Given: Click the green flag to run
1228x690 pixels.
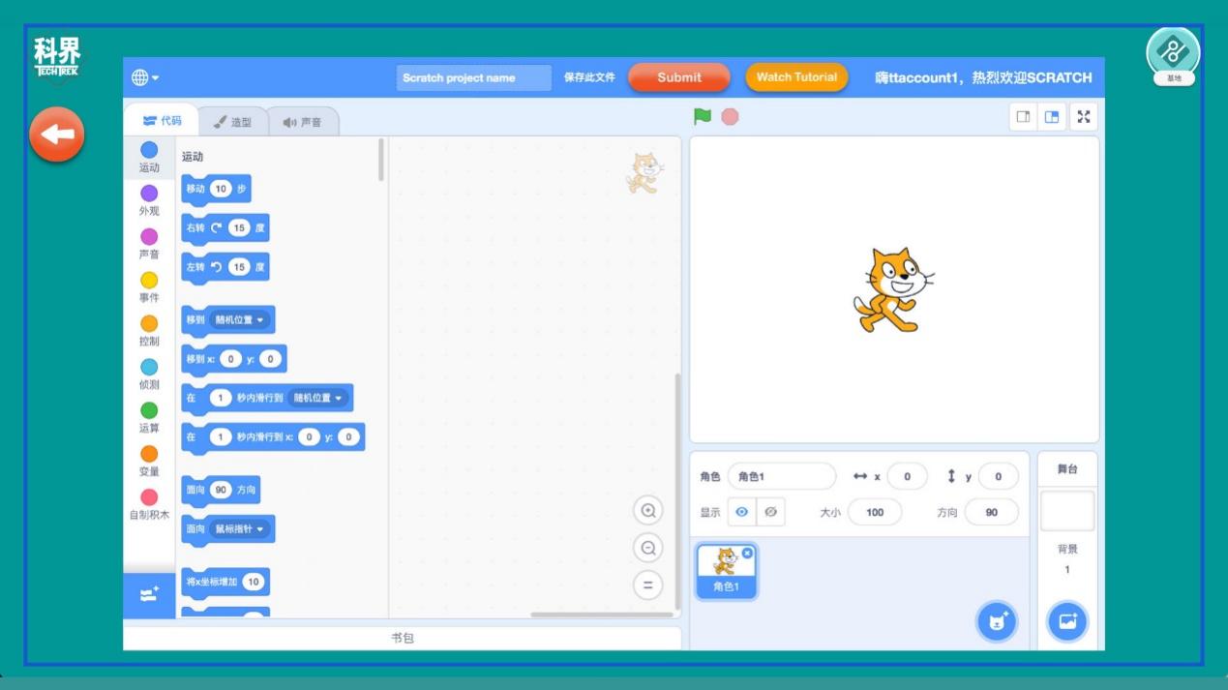Looking at the screenshot, I should click(703, 117).
